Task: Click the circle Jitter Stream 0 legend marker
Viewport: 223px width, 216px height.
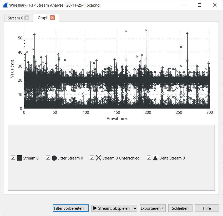Action: tap(54, 158)
